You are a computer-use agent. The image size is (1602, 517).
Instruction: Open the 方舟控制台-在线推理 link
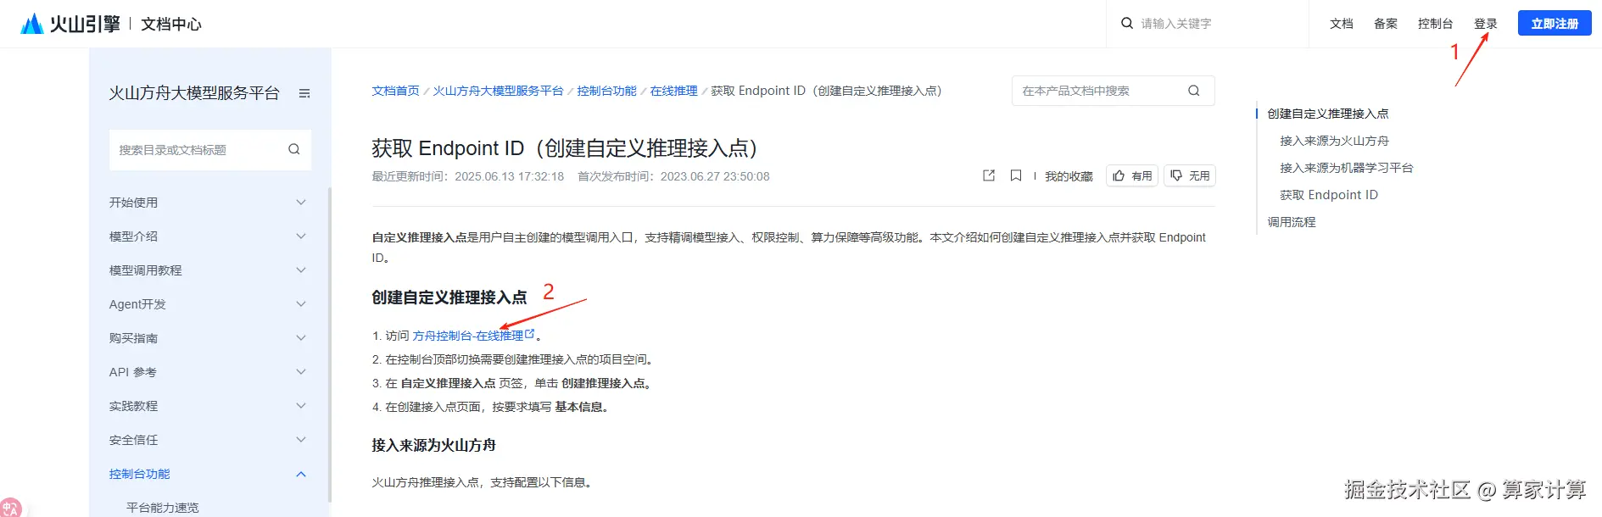[x=468, y=336]
